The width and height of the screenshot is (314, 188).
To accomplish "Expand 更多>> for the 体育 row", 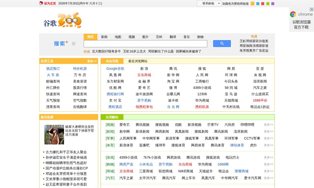I will coord(268,145).
